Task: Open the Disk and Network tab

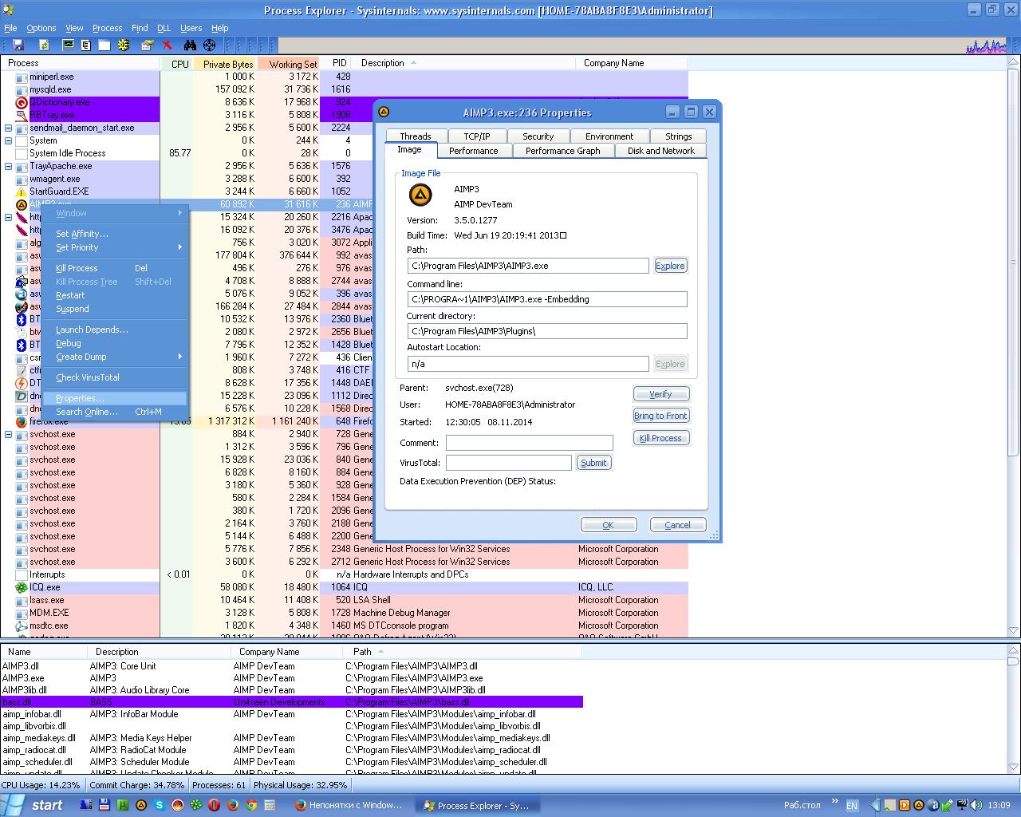Action: pos(660,151)
